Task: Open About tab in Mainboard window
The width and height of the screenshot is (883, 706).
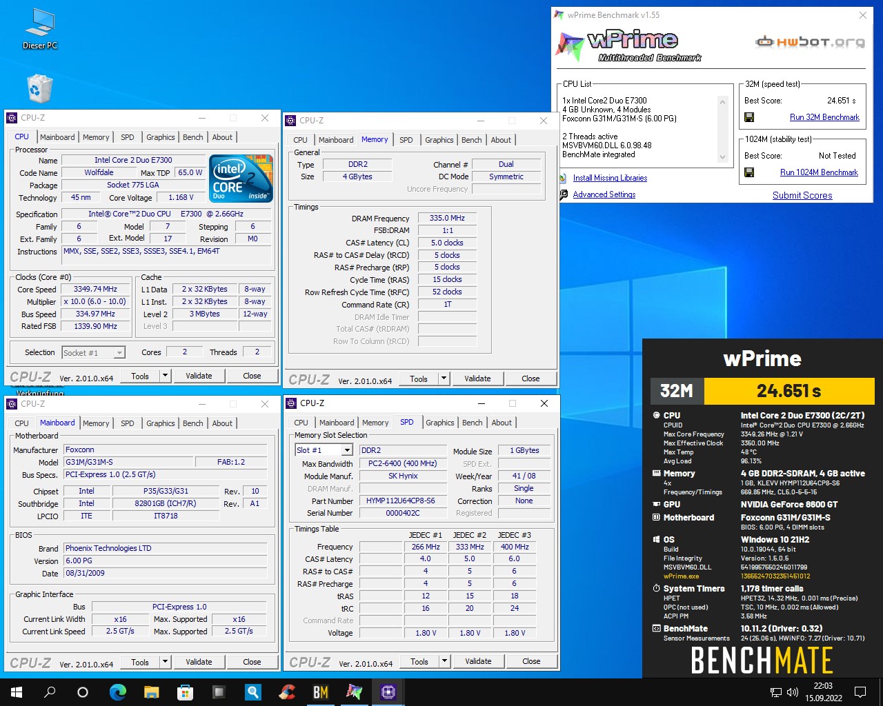Action: [222, 423]
